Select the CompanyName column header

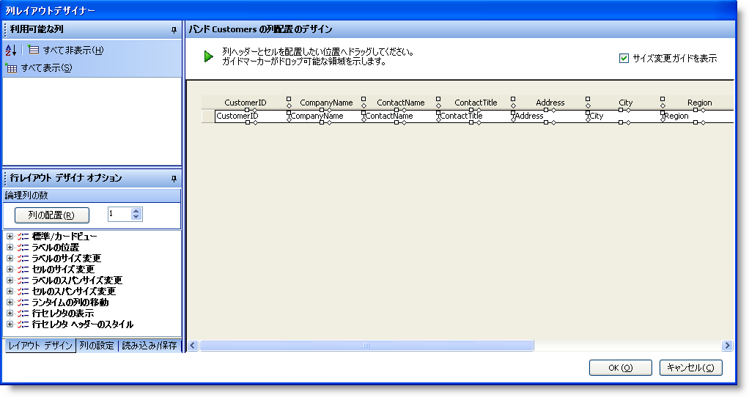tap(326, 103)
